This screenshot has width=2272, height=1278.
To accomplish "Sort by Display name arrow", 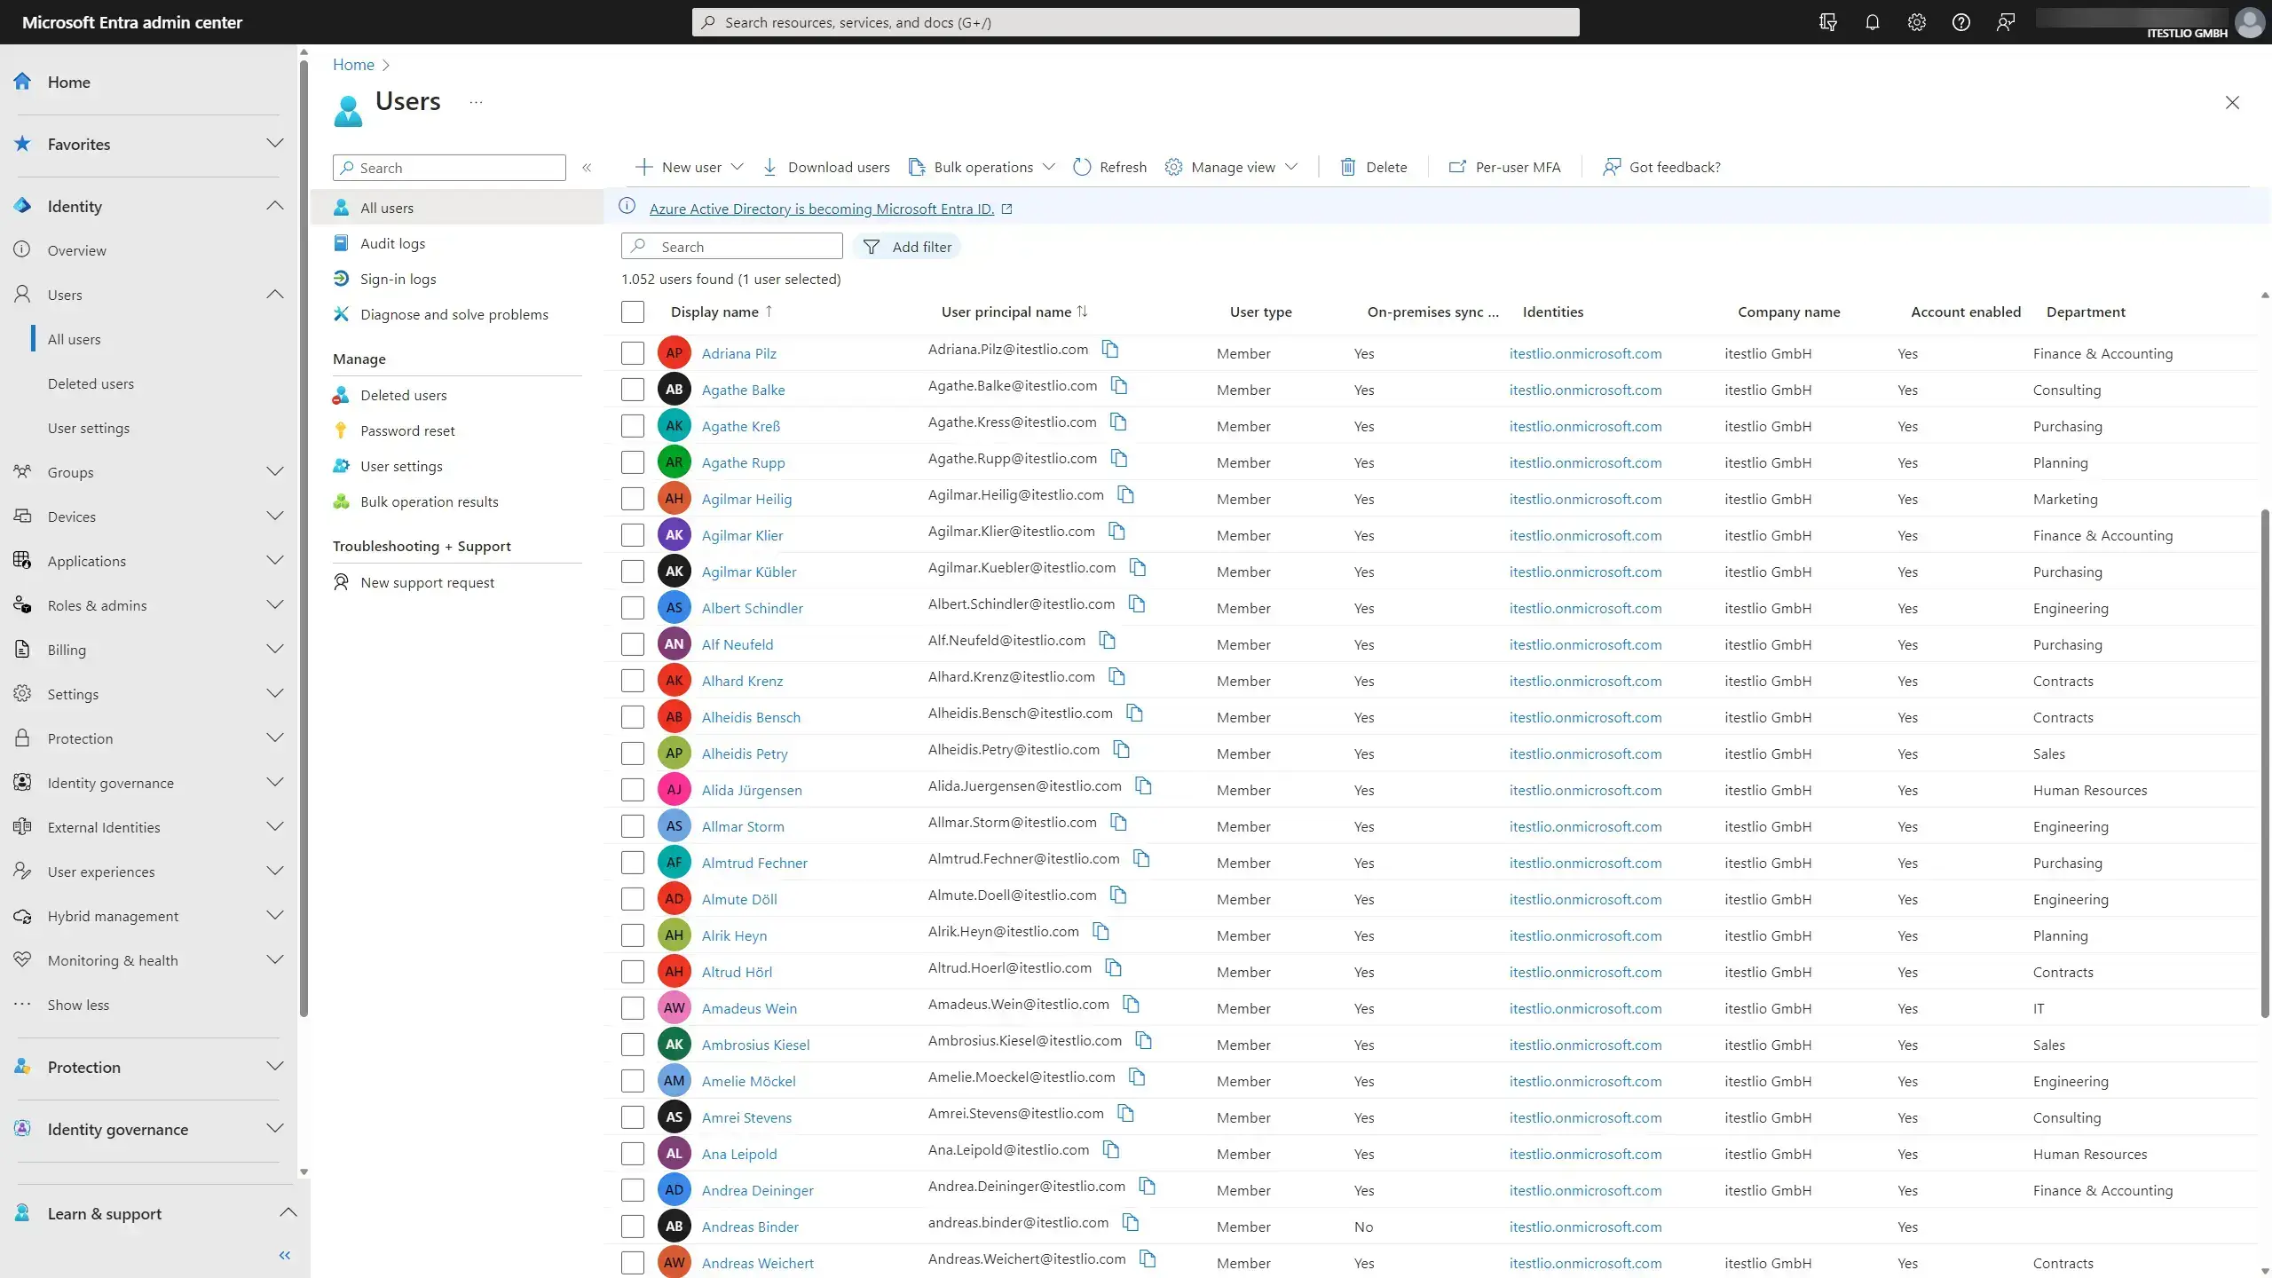I will pos(769,312).
